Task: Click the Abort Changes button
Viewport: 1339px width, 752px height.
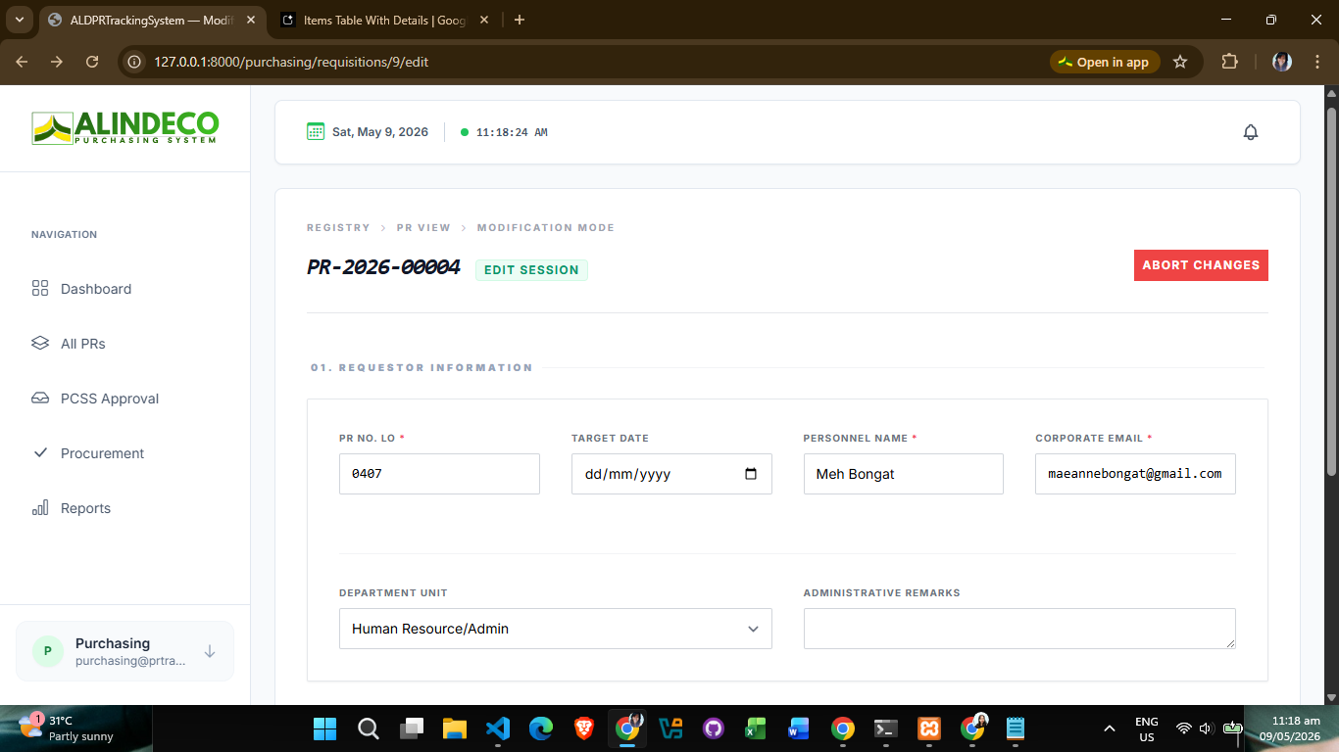Action: click(1201, 265)
